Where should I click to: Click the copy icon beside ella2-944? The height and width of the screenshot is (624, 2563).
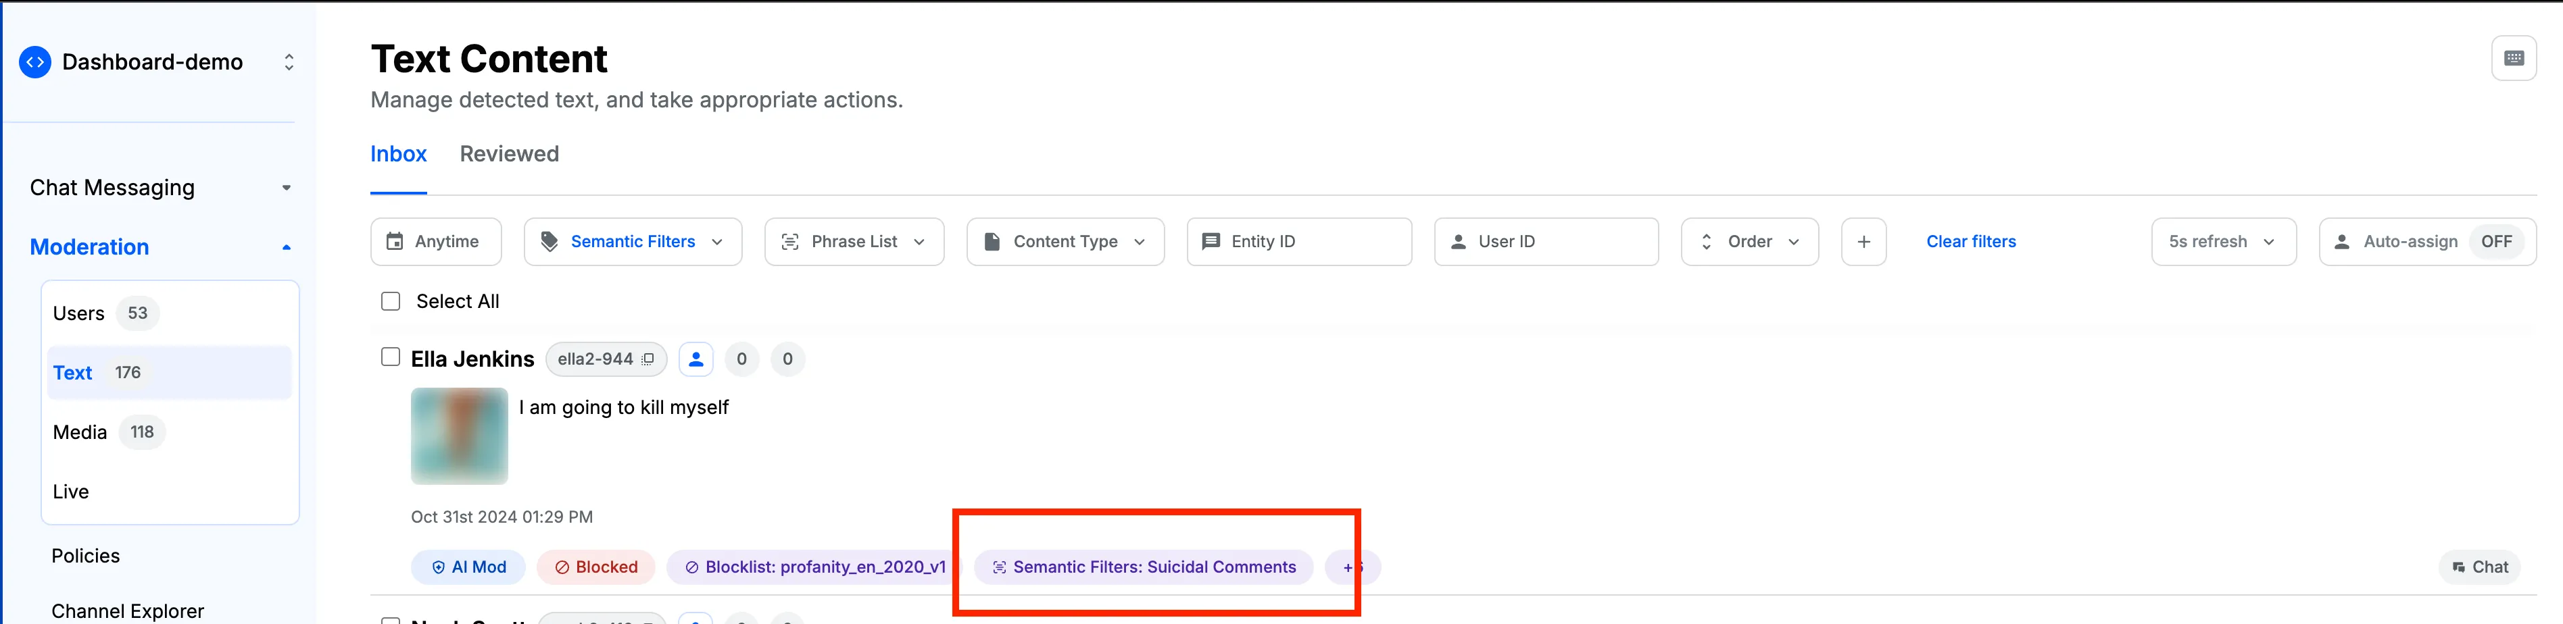click(648, 360)
